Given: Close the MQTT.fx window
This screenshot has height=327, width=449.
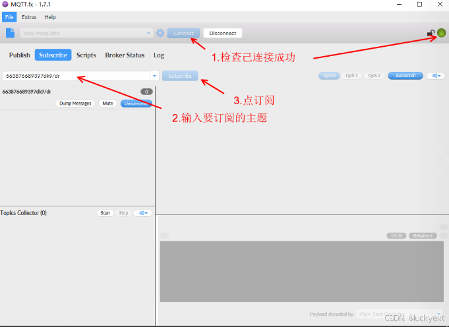Looking at the screenshot, I should click(440, 5).
